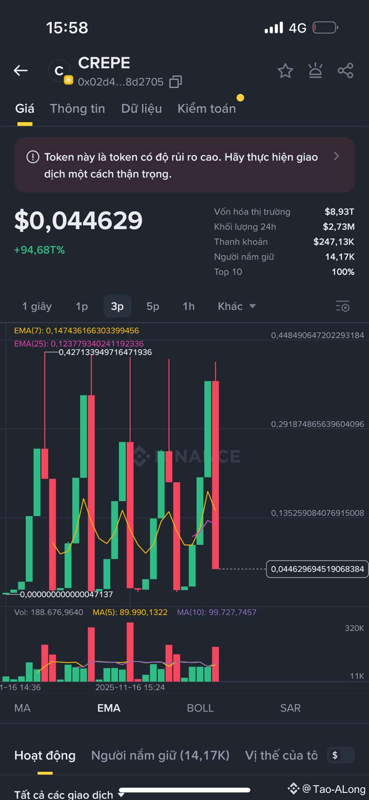Tap the 15:58 clock
The height and width of the screenshot is (800, 369).
67,28
